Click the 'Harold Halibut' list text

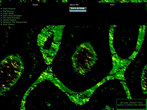(9, 20)
